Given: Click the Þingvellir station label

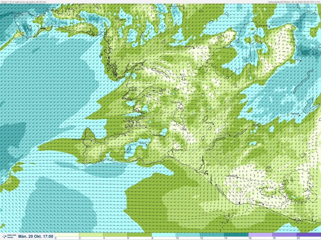Looking at the screenshot, I should [176, 102].
